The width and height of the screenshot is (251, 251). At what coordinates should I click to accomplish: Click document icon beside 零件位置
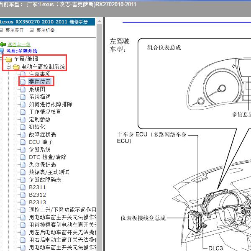point(23,82)
